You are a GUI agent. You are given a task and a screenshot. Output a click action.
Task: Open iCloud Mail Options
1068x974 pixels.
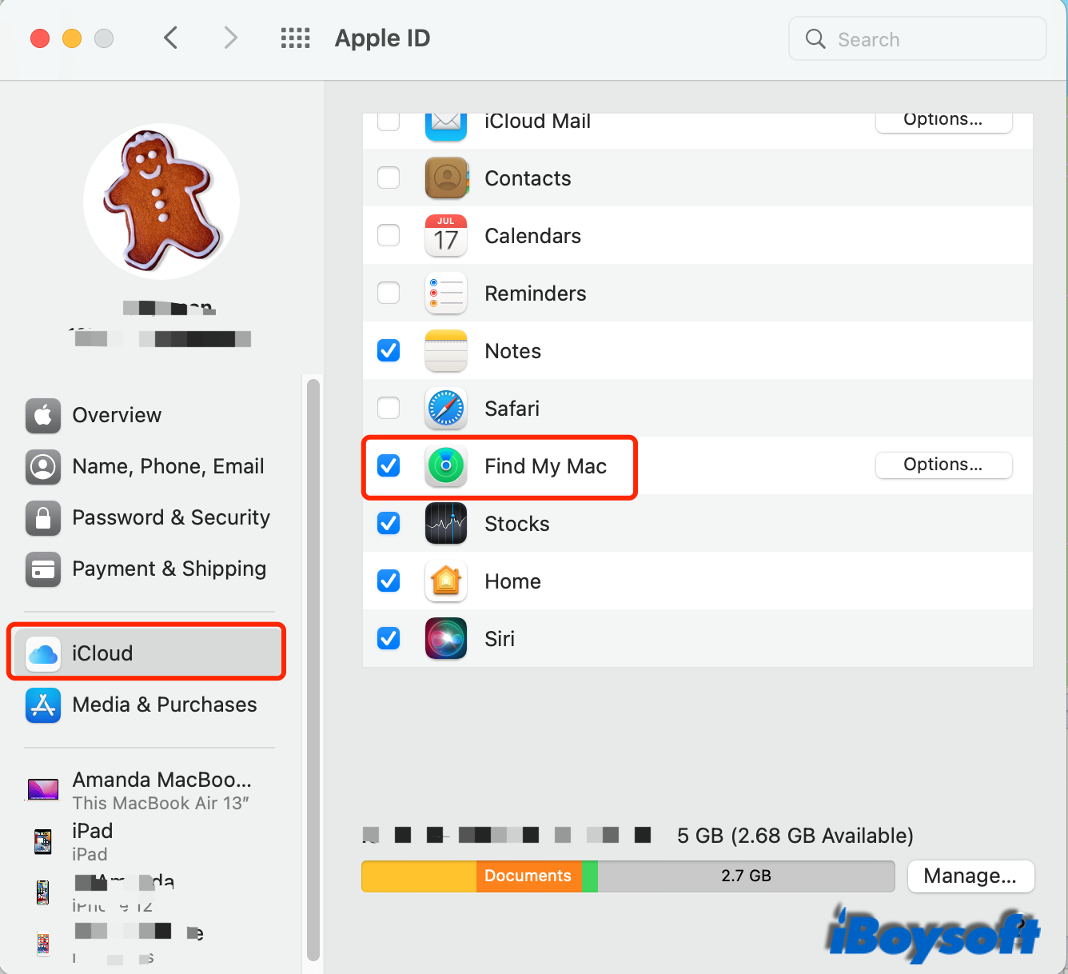click(x=943, y=120)
